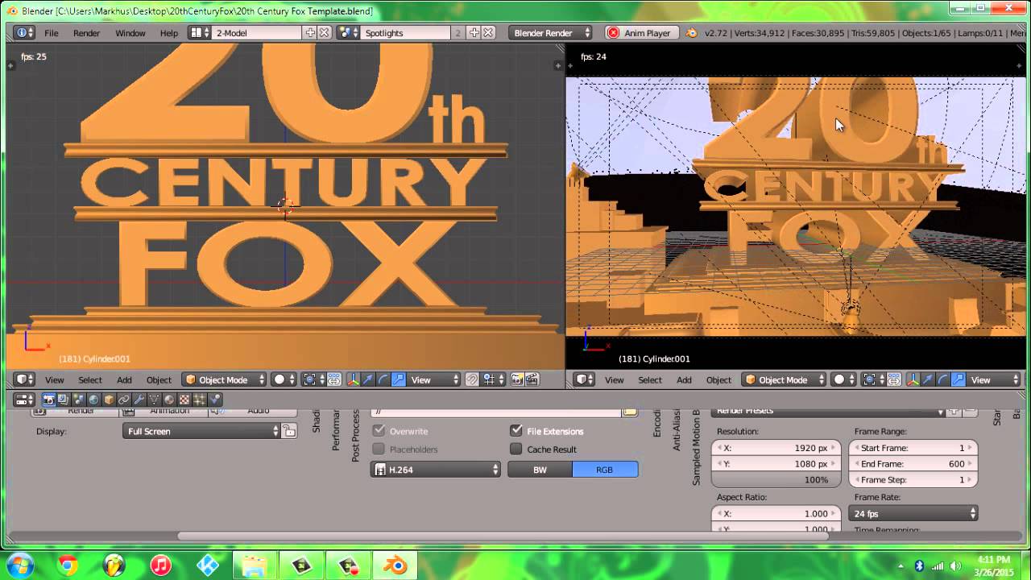Open the Help menu
Screen dimensions: 1031x580
[169, 33]
